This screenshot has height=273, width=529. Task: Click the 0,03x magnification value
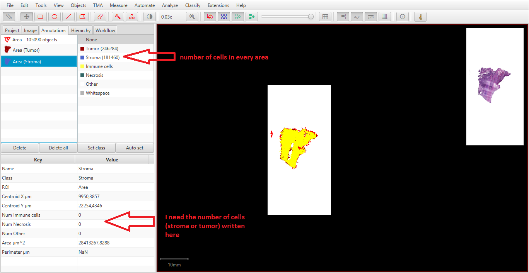pos(167,17)
